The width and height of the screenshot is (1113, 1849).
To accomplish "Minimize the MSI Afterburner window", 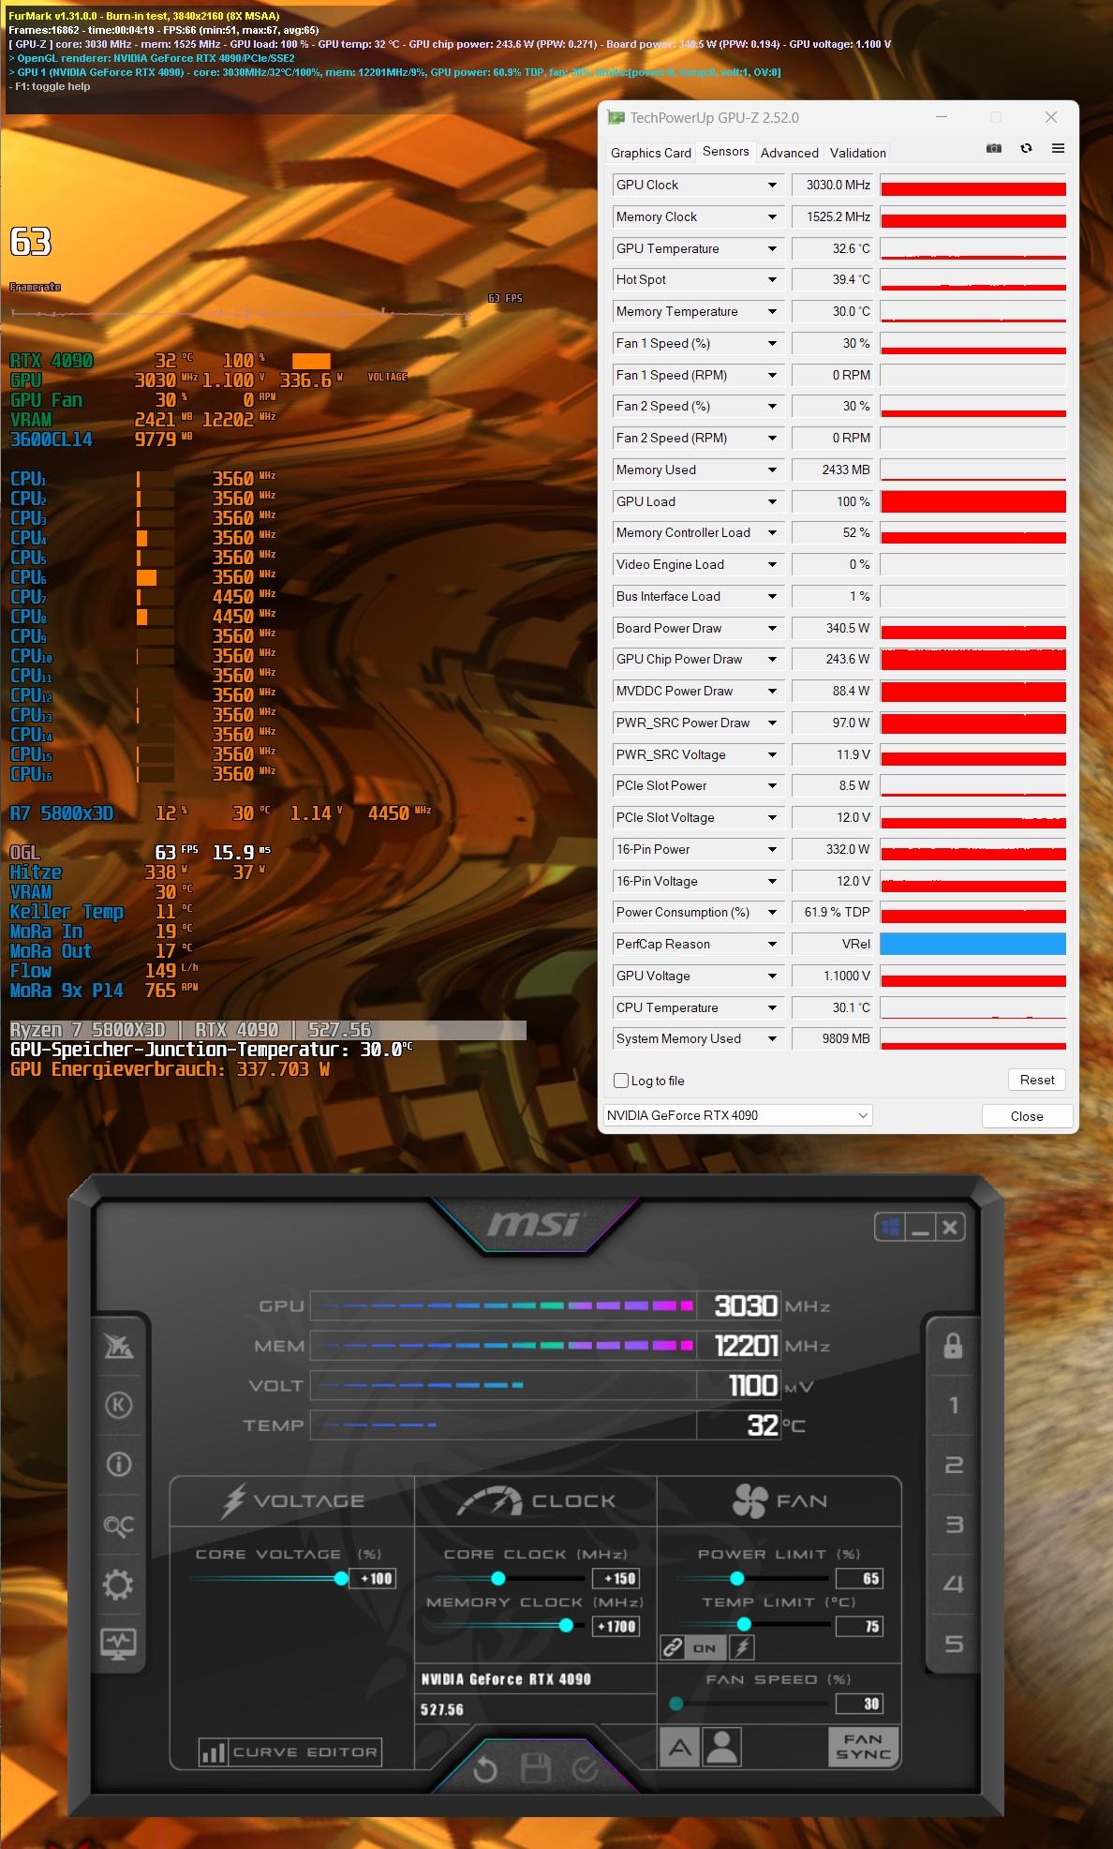I will pyautogui.click(x=920, y=1228).
